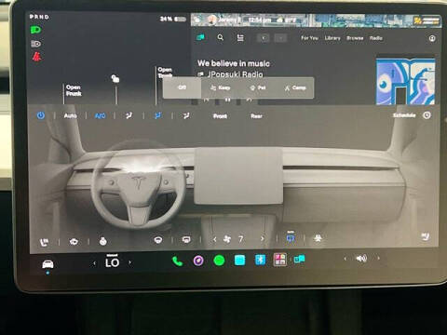Tap the speaker volume icon
447x335 pixels.
tap(361, 258)
